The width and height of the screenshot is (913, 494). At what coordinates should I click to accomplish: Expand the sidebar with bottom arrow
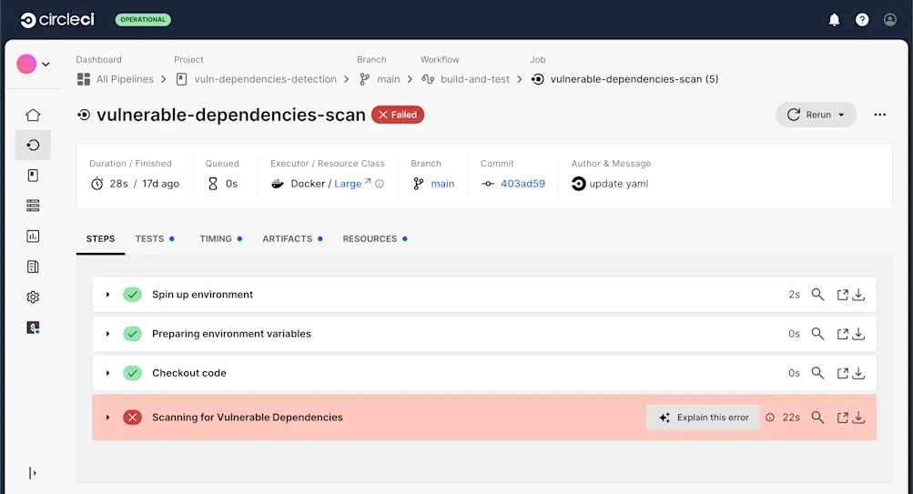pos(33,473)
